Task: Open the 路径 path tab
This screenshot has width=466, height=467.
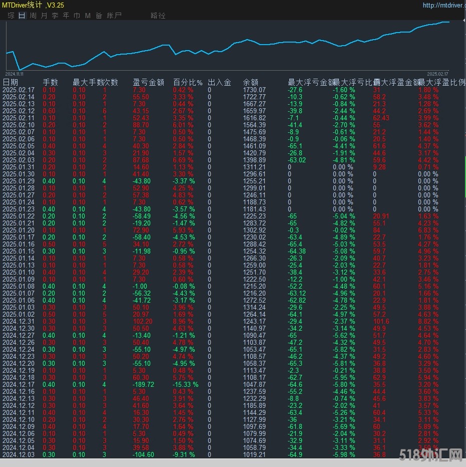Action: tap(158, 16)
